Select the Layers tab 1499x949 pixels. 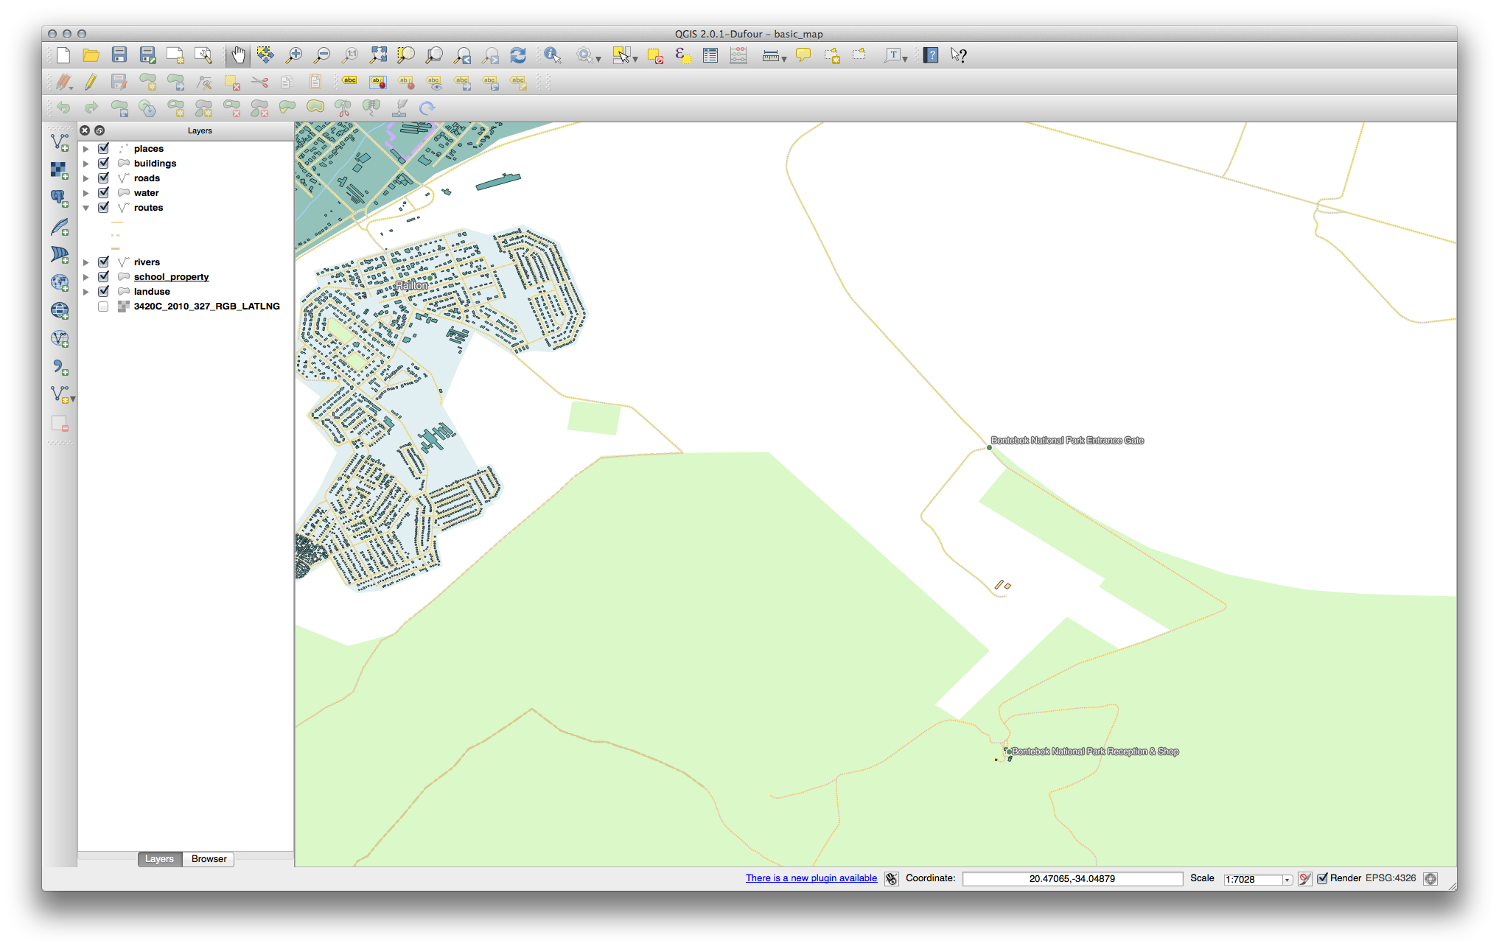(159, 859)
